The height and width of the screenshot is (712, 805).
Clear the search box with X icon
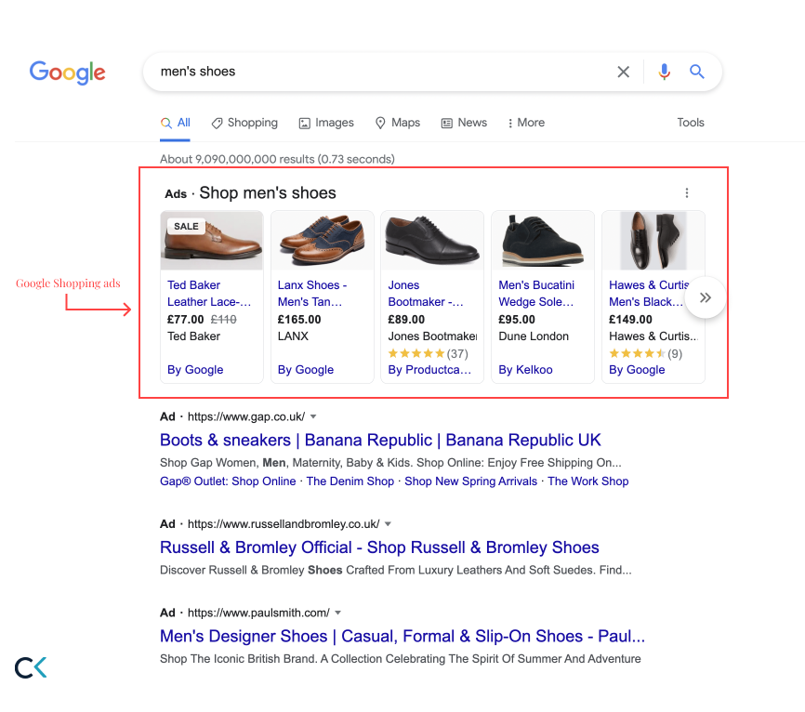pos(623,73)
